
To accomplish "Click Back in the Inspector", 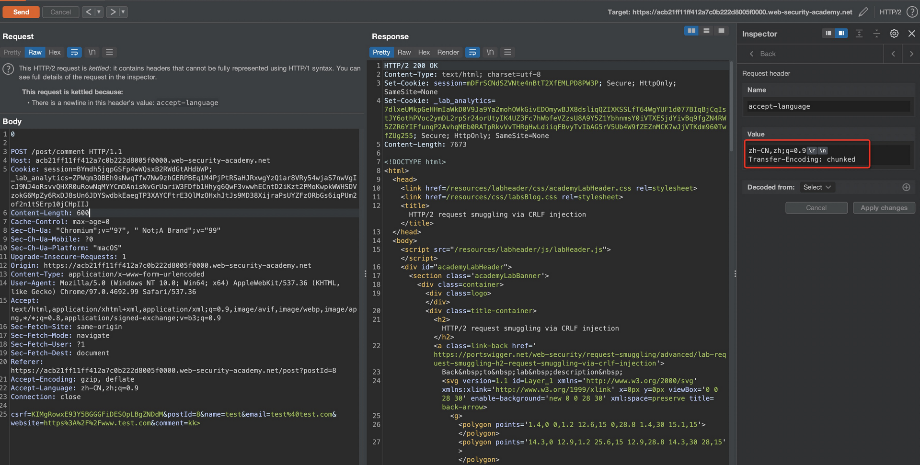I will point(762,54).
